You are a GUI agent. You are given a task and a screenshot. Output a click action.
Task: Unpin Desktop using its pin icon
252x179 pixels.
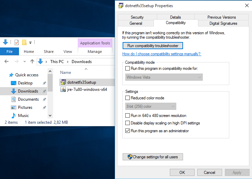44,83
